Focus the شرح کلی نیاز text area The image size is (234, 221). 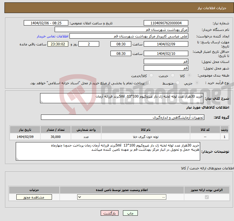pyautogui.click(x=121, y=98)
